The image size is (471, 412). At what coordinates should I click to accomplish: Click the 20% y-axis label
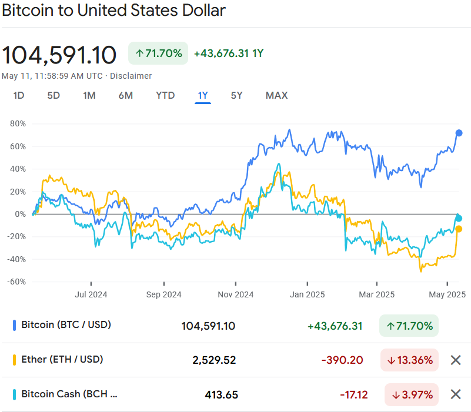pyautogui.click(x=18, y=192)
